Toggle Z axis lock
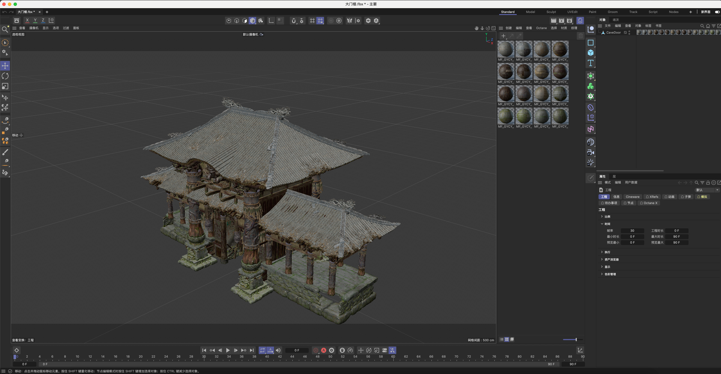The image size is (721, 374). (x=43, y=20)
